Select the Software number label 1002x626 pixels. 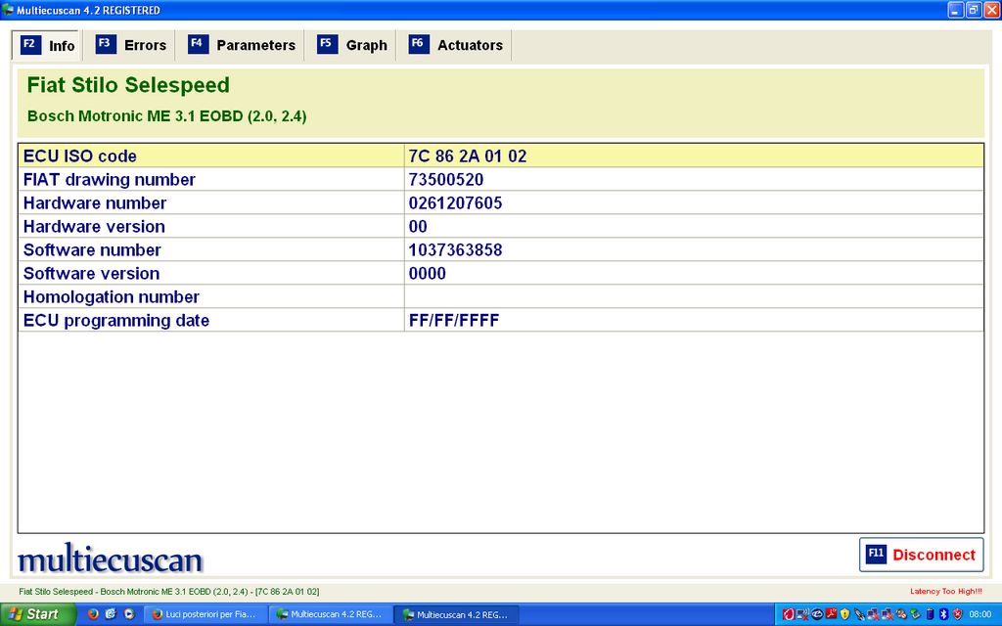92,249
